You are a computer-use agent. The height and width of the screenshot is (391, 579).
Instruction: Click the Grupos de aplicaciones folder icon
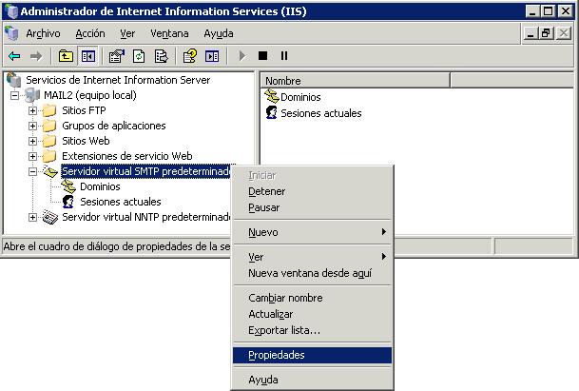coord(49,126)
